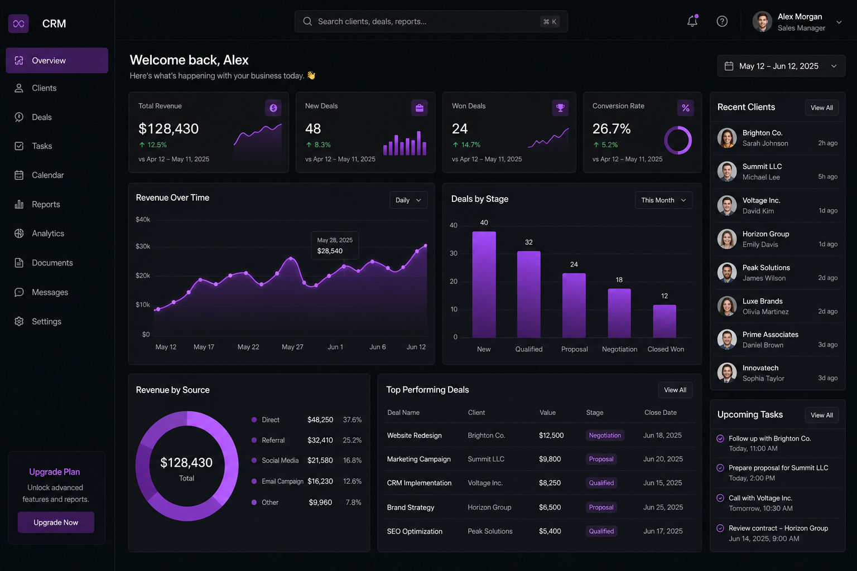This screenshot has width=857, height=571.
Task: Open the notifications bell icon
Action: 692,21
